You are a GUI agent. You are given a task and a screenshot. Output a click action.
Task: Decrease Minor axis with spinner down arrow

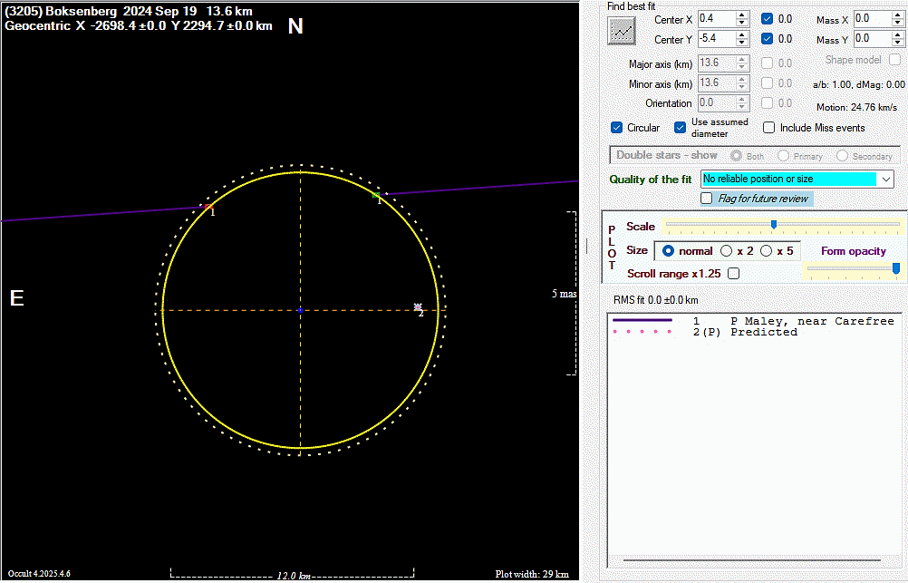742,87
